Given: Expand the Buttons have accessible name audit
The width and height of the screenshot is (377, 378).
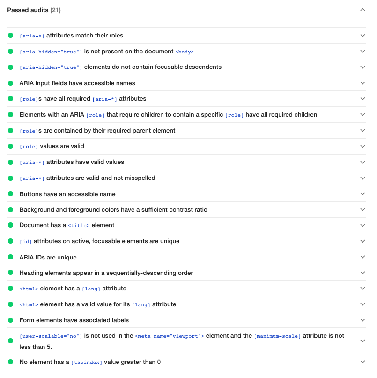Looking at the screenshot, I should point(362,194).
